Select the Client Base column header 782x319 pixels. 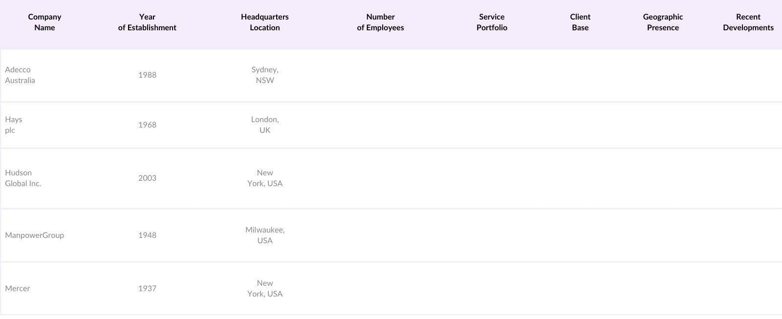pos(580,22)
